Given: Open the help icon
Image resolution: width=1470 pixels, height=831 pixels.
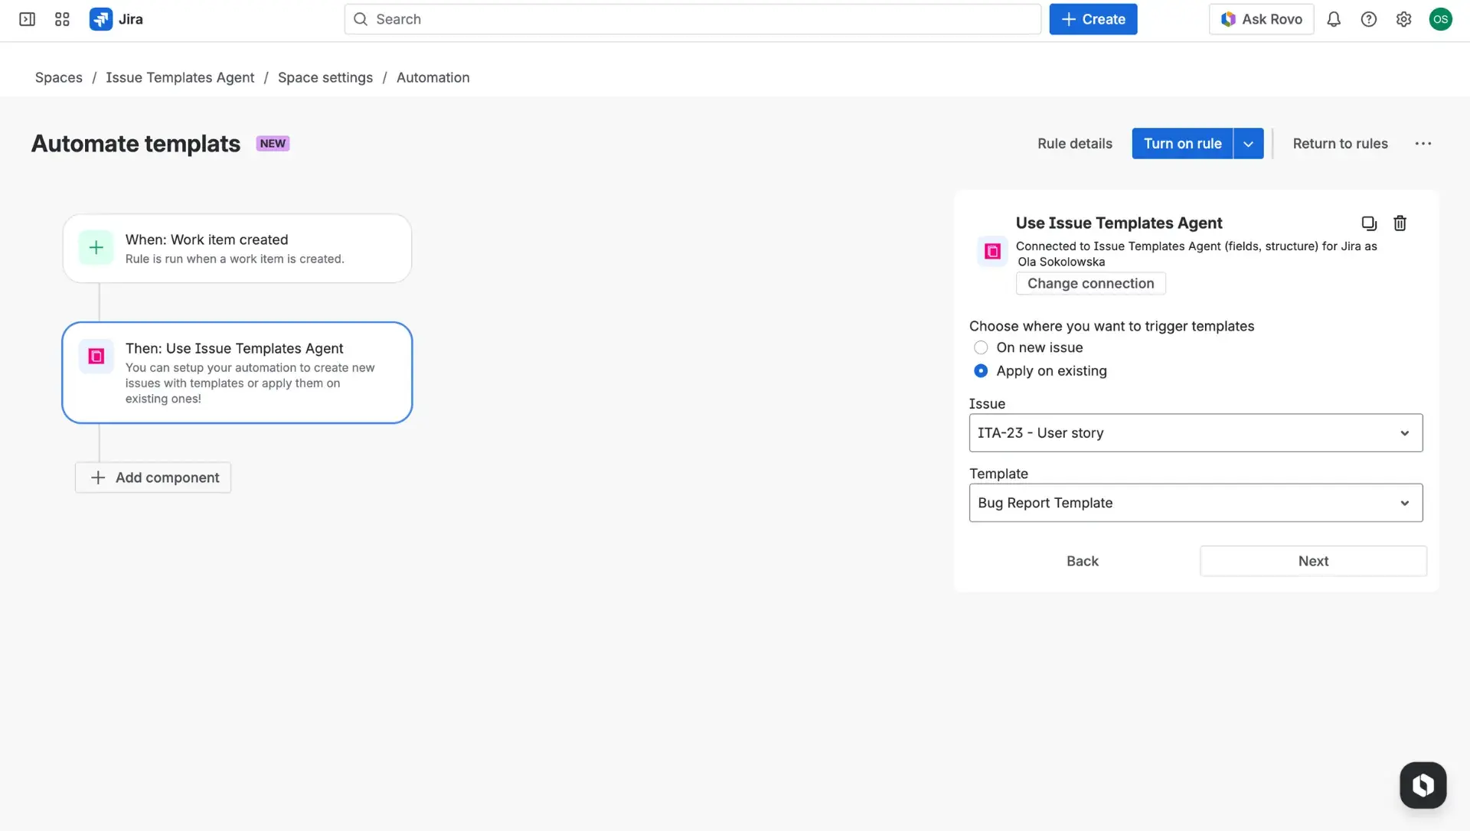Looking at the screenshot, I should (1369, 19).
